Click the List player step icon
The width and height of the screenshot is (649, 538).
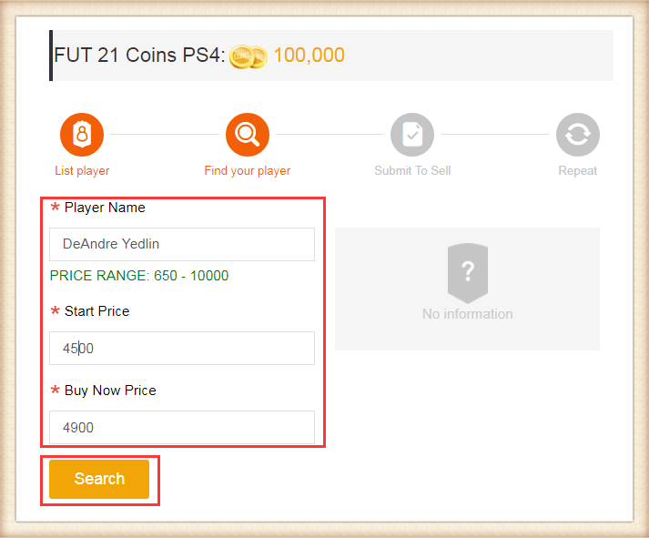pos(82,136)
